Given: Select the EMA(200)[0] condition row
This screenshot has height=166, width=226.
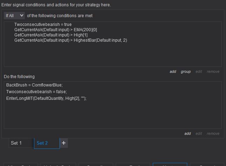Looking at the screenshot, I should click(x=55, y=30).
